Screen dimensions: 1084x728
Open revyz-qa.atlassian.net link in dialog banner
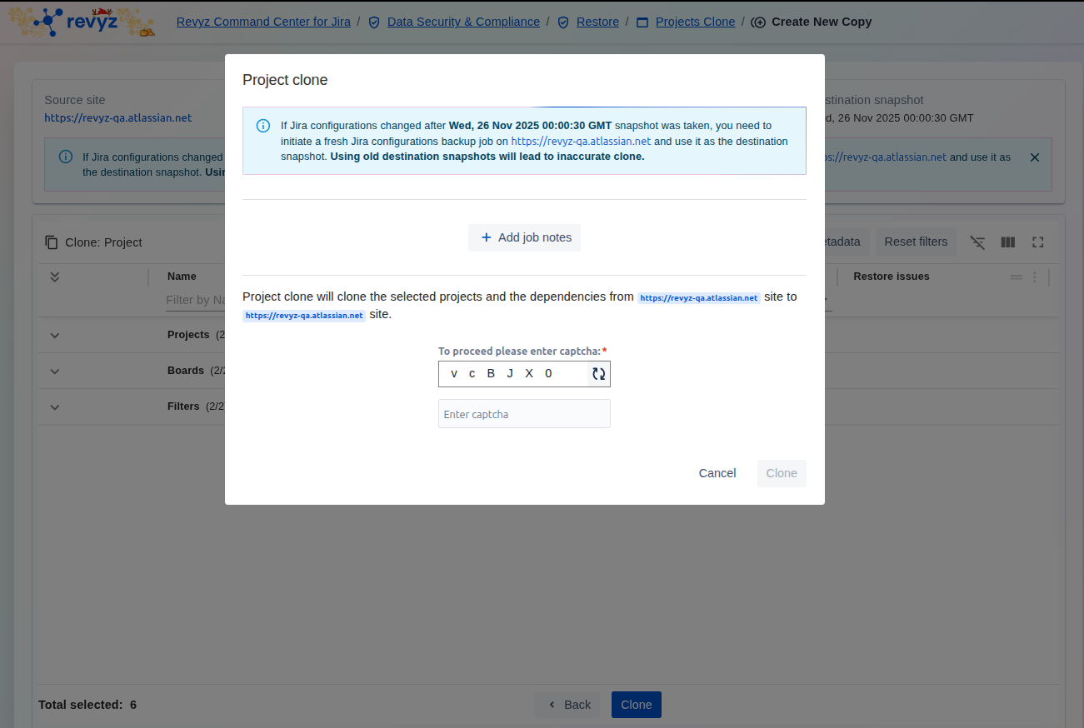(581, 142)
